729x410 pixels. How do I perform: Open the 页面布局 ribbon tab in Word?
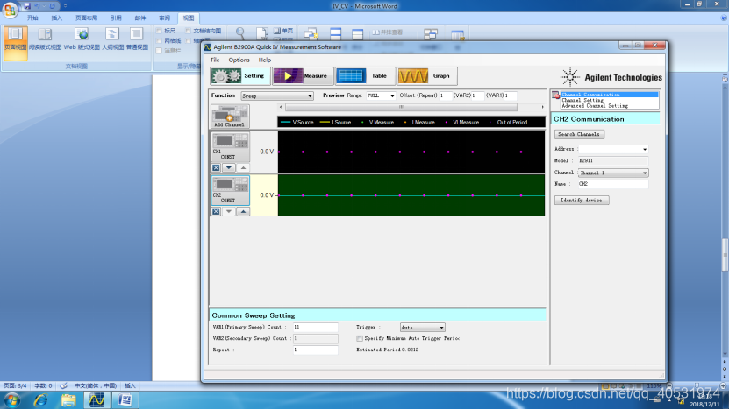tap(87, 18)
